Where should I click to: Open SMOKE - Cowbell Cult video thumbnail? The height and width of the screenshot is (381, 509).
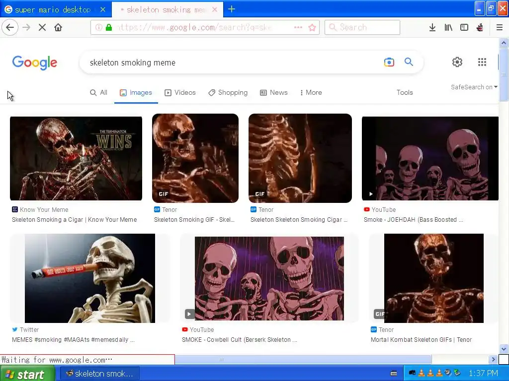(x=269, y=279)
